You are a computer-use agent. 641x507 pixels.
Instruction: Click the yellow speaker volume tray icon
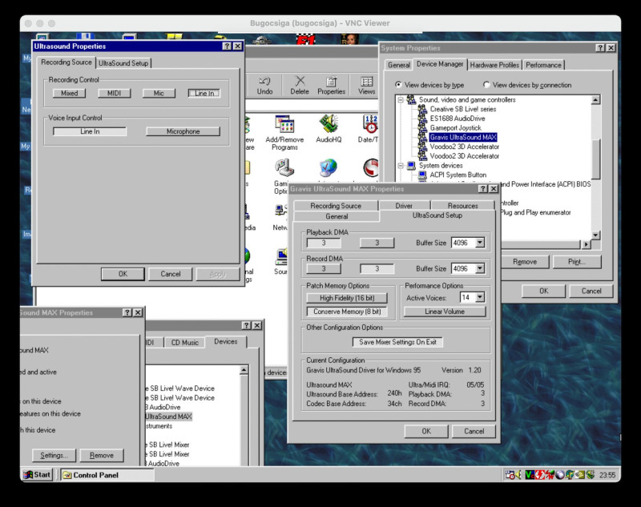click(518, 475)
